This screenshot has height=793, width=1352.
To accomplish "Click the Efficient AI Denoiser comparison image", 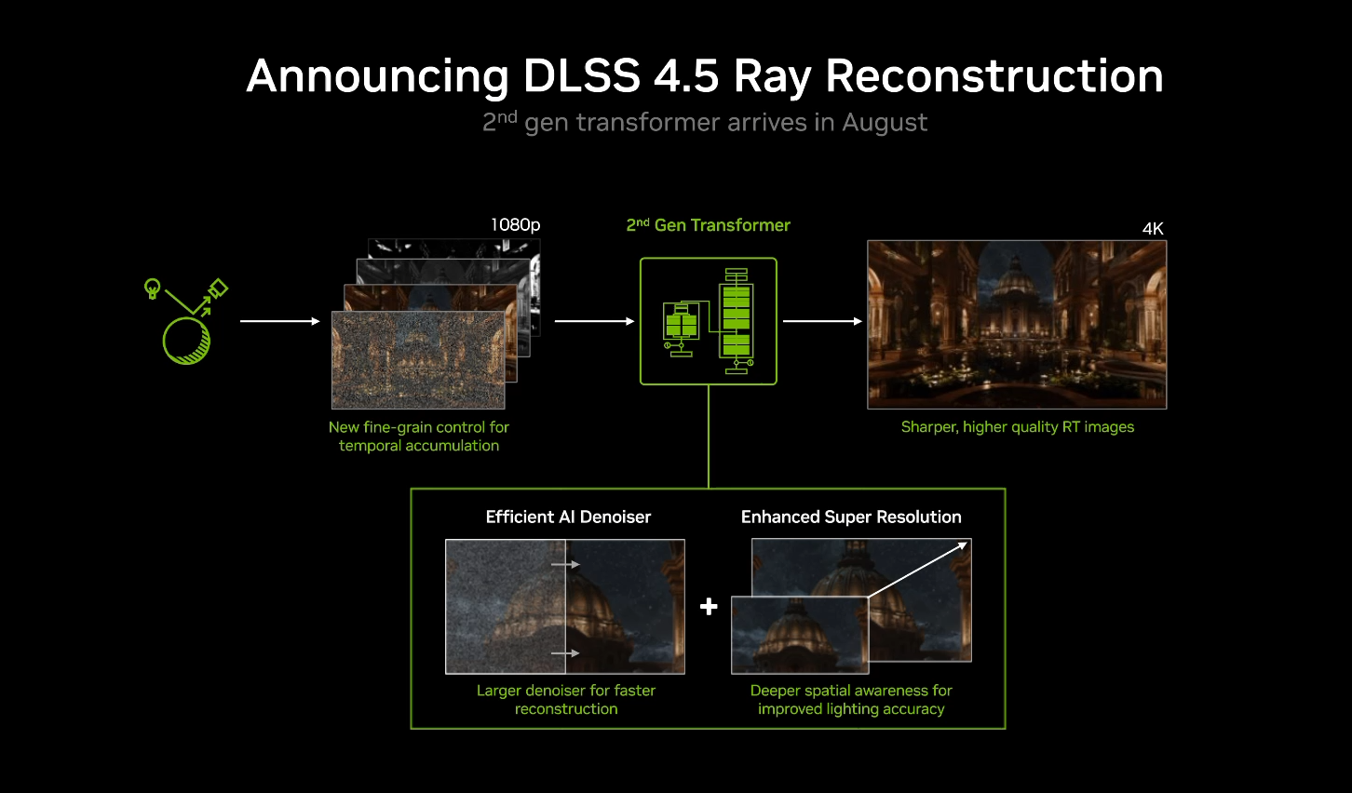I will pos(565,607).
